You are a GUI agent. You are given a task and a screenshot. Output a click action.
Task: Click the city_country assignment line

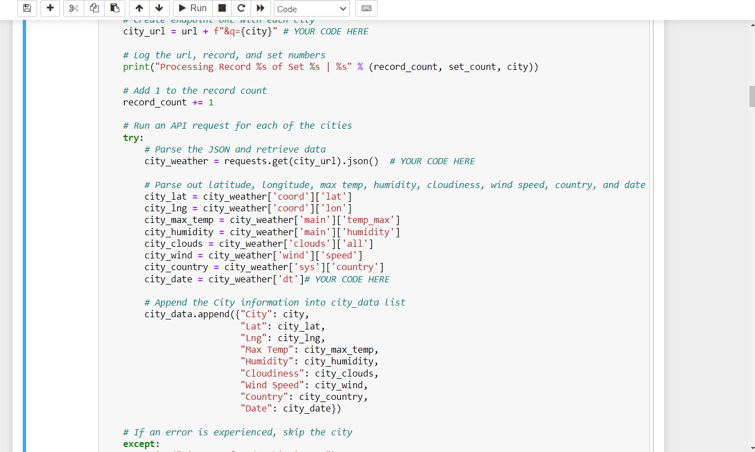pos(264,267)
